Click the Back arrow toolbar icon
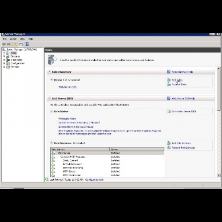This screenshot has width=222, height=222. 4,44
